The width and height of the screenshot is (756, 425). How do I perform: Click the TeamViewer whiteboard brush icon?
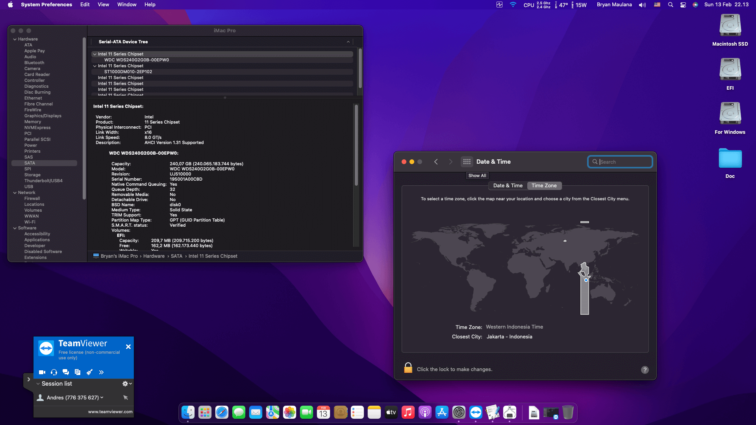(x=89, y=372)
